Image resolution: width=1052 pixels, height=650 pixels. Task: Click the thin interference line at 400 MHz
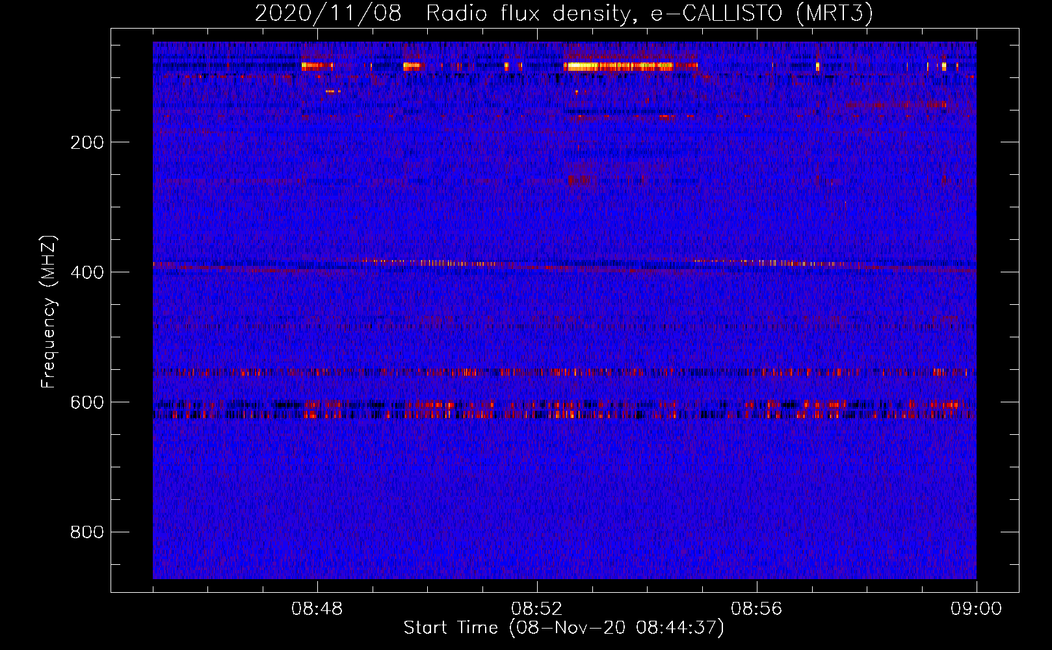click(564, 265)
